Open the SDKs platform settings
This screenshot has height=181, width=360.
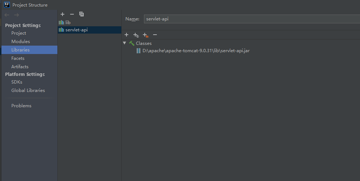coord(17,82)
